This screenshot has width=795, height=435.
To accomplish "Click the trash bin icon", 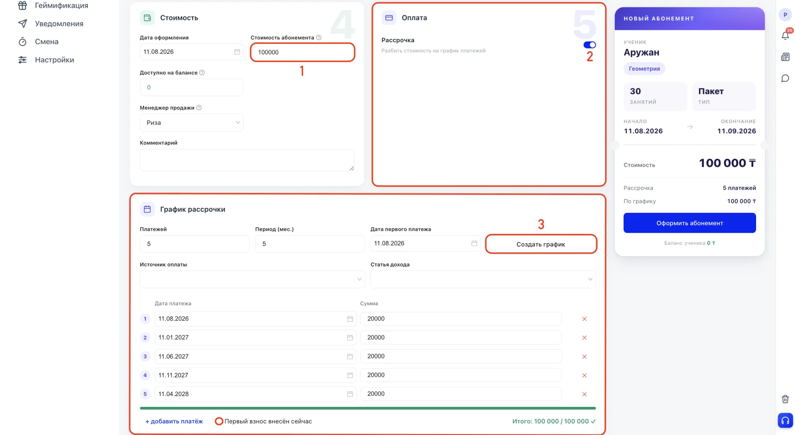I will click(785, 399).
